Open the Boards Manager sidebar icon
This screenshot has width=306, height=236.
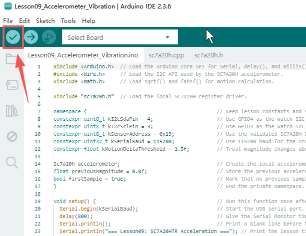coord(12,85)
